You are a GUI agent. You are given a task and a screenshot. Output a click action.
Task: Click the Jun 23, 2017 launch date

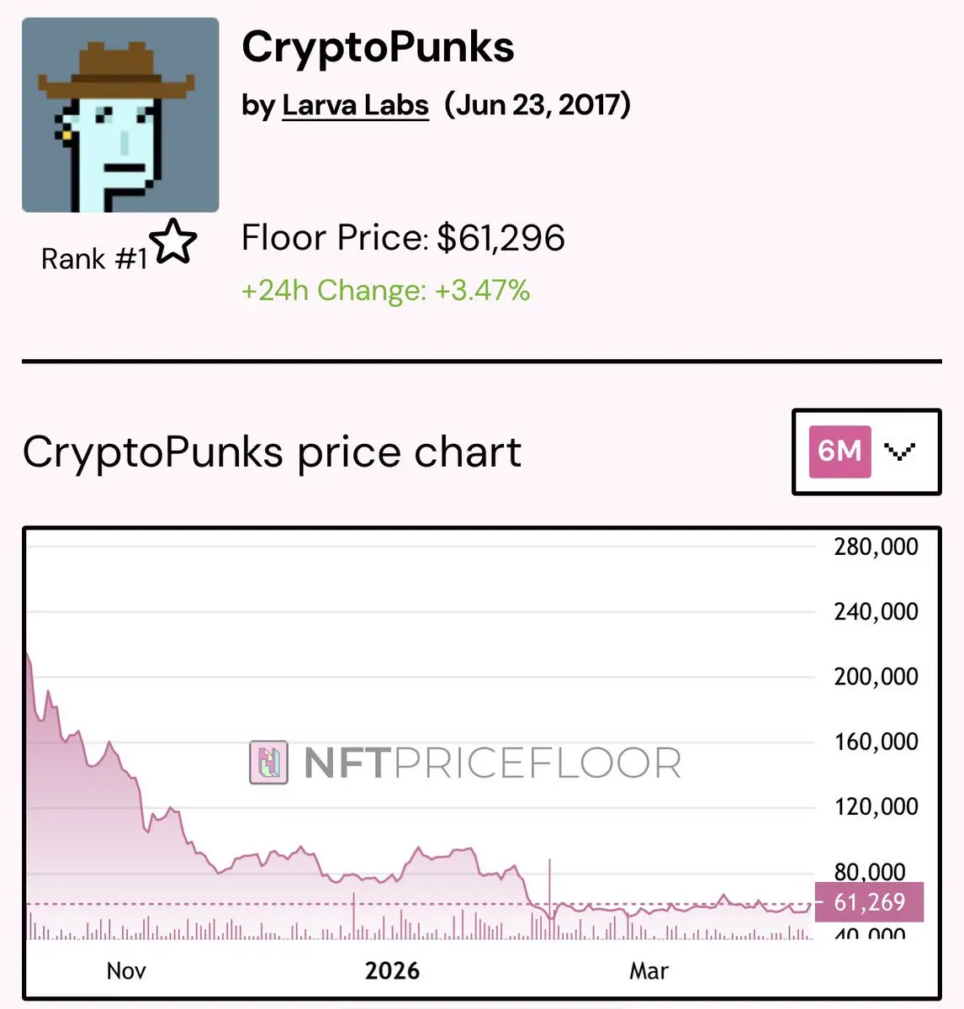538,106
